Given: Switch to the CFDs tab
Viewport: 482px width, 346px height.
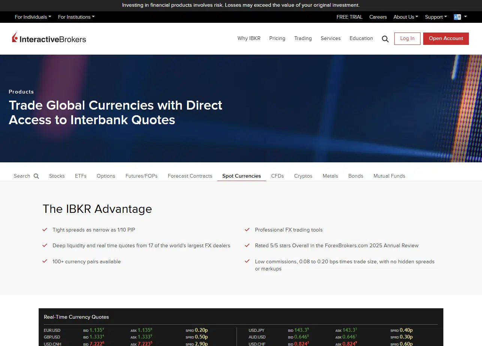Looking at the screenshot, I should click(278, 176).
